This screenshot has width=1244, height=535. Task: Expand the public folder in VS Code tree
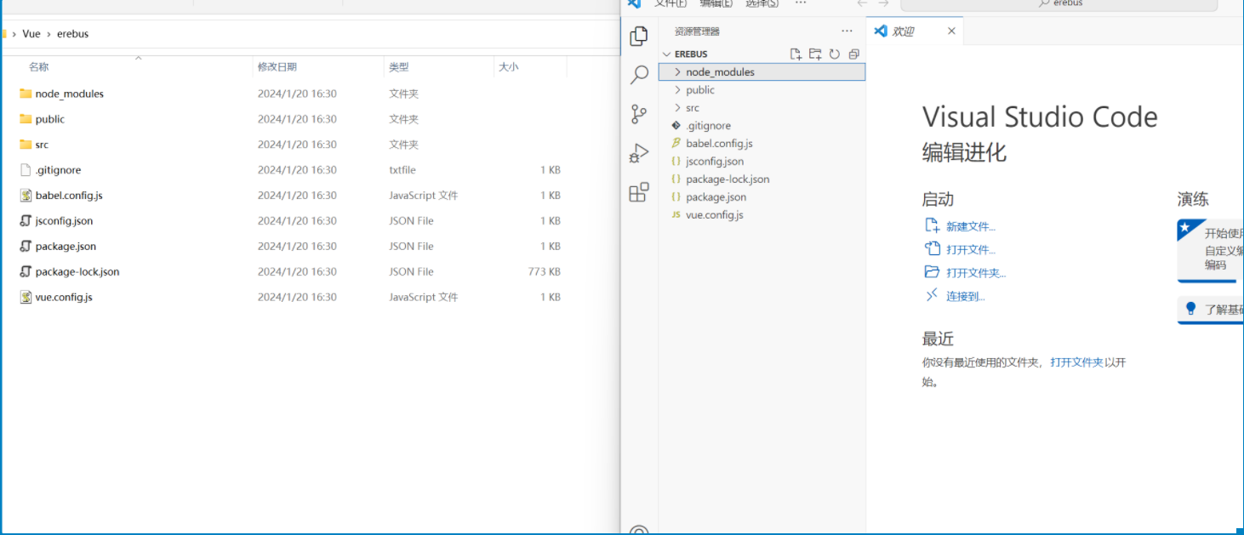(x=677, y=90)
